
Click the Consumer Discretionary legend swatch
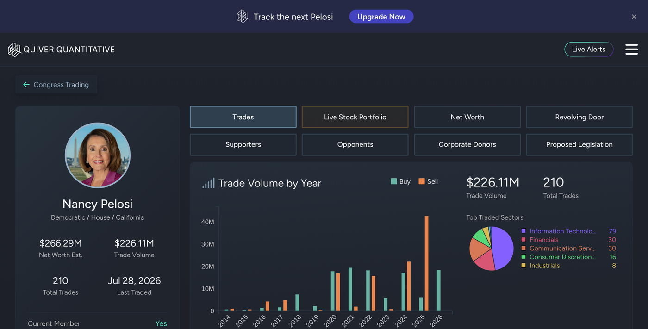pyautogui.click(x=523, y=257)
